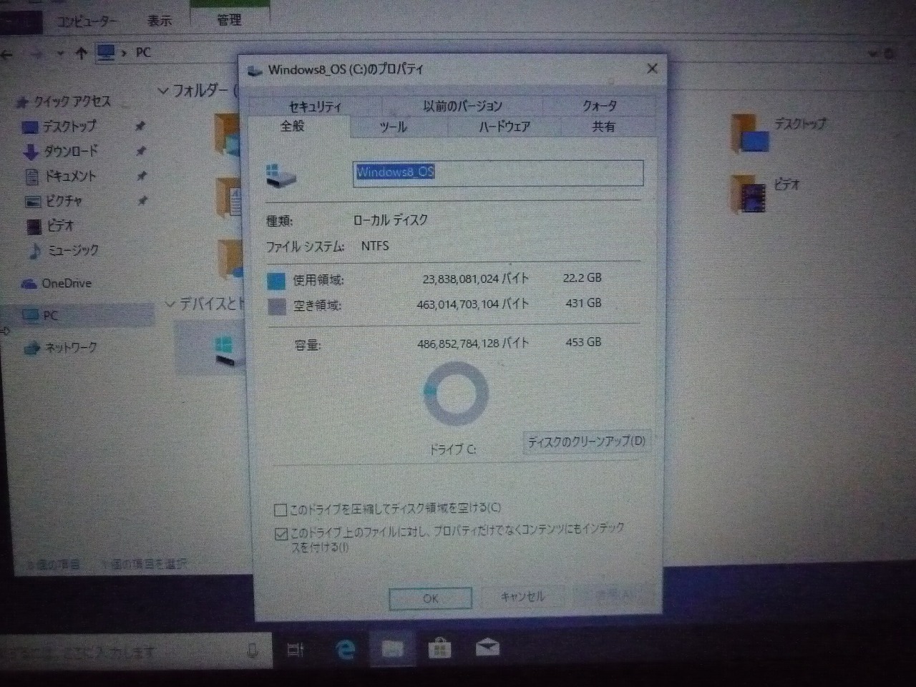Click PC text in the address bar
The width and height of the screenshot is (916, 687).
point(143,53)
